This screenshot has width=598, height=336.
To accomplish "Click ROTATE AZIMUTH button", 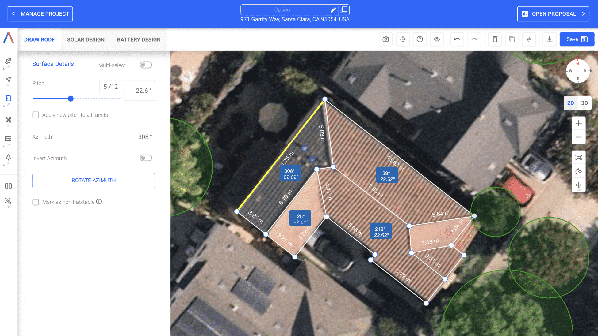I will coord(94,180).
